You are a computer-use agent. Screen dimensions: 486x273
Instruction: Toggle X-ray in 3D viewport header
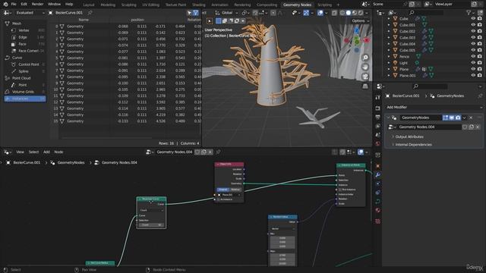coord(334,13)
